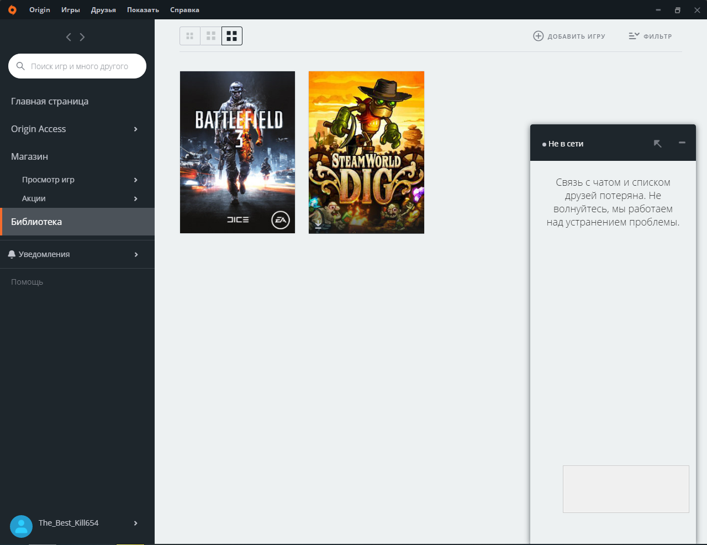Open Просмотр игр
This screenshot has width=707, height=545.
[x=48, y=180]
